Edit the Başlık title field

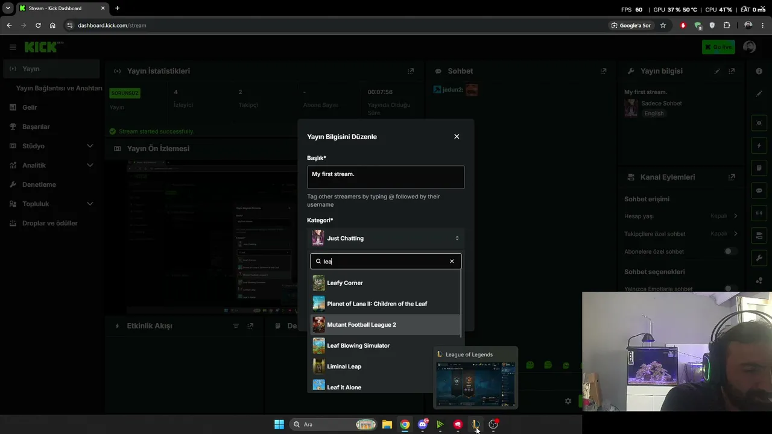point(385,177)
